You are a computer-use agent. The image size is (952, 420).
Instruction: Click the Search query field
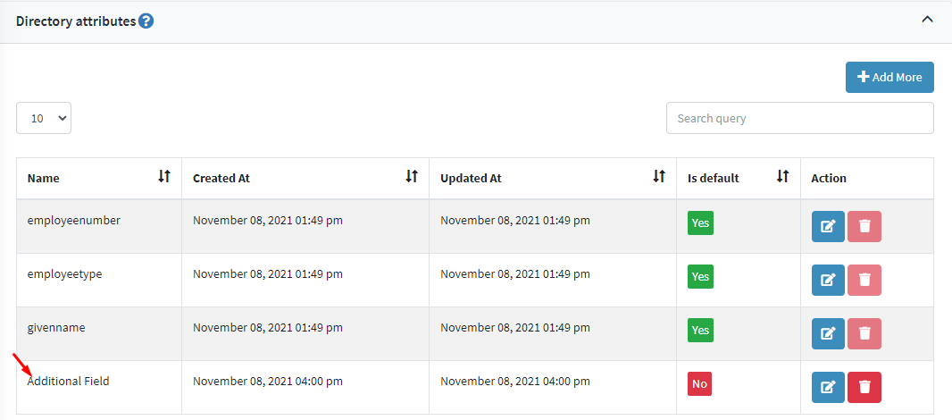pyautogui.click(x=799, y=118)
